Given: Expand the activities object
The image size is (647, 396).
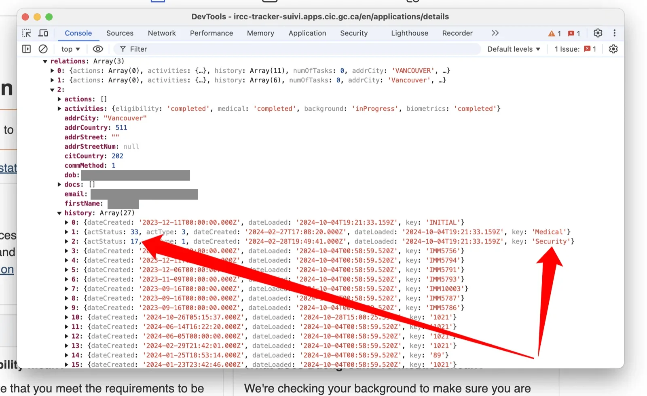Looking at the screenshot, I should pos(59,108).
